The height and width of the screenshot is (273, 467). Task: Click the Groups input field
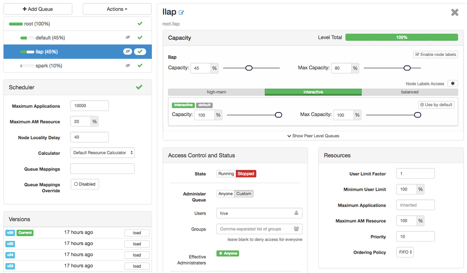pyautogui.click(x=259, y=229)
